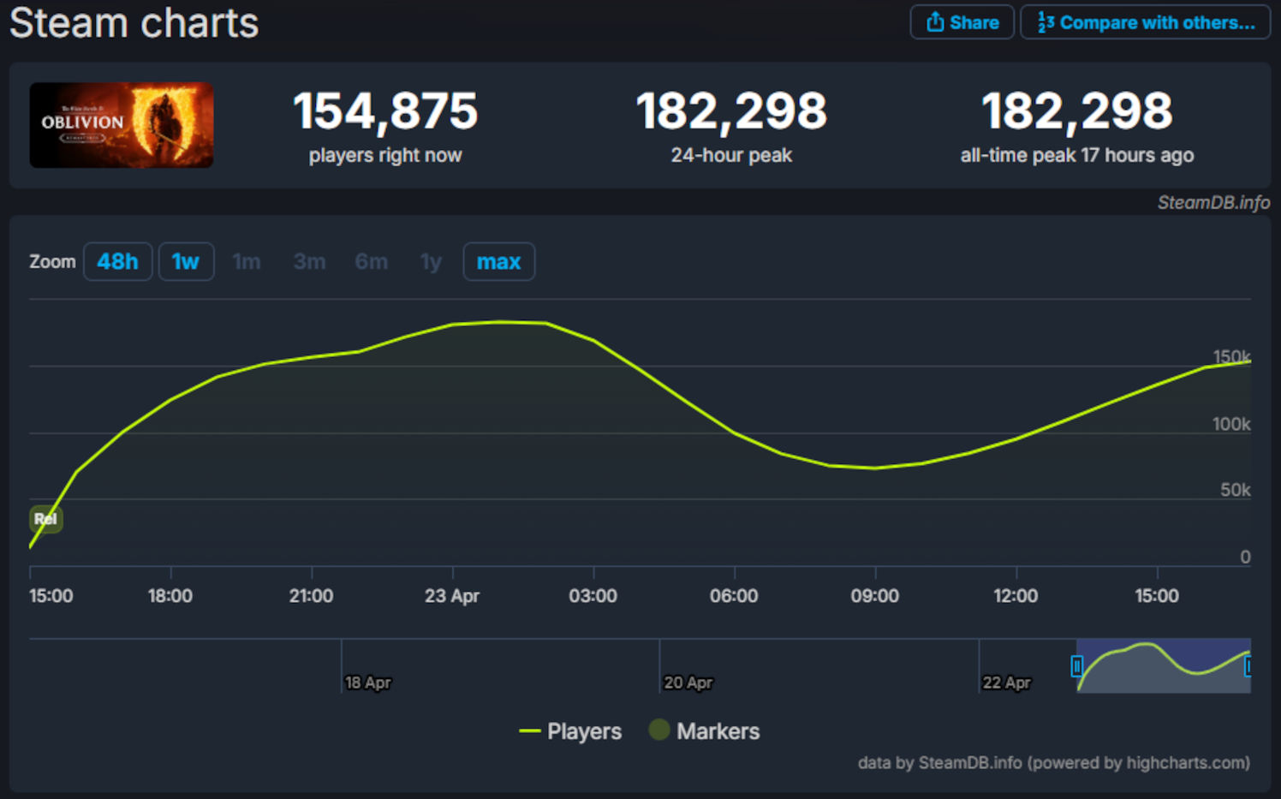Screen dimensions: 1281x799
Task: Click the Oblivion game capsule image
Action: pyautogui.click(x=121, y=124)
